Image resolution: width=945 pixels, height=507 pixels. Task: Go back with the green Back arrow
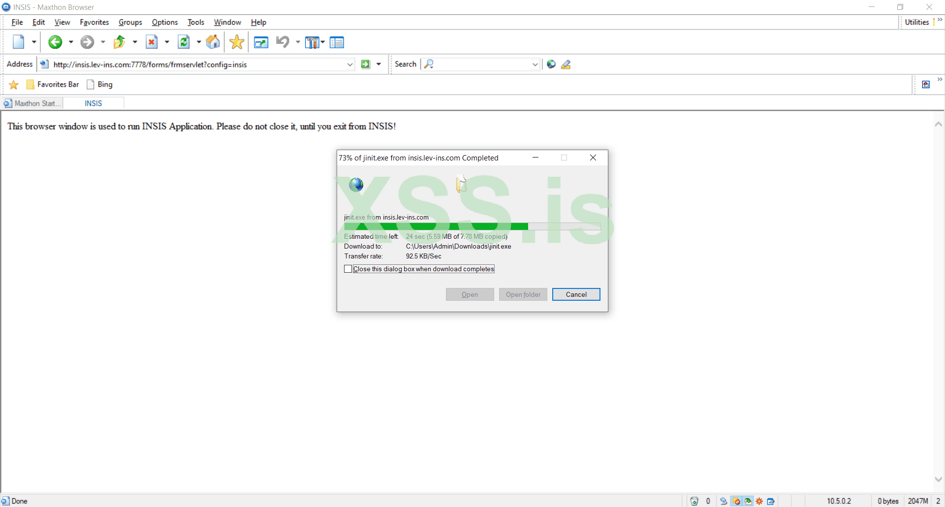(x=55, y=42)
